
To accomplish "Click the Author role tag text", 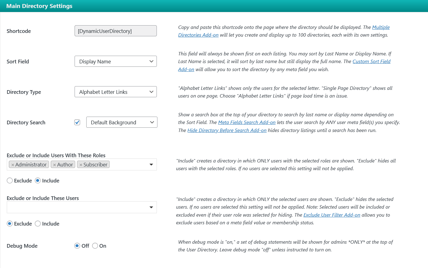I will pos(65,165).
